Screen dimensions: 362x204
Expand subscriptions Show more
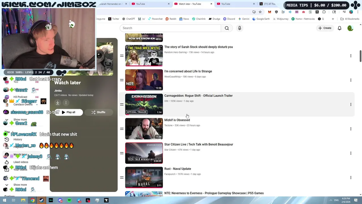click(20, 120)
